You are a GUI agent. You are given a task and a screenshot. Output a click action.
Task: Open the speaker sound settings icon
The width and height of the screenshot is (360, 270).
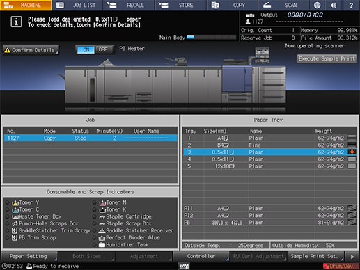334,5
